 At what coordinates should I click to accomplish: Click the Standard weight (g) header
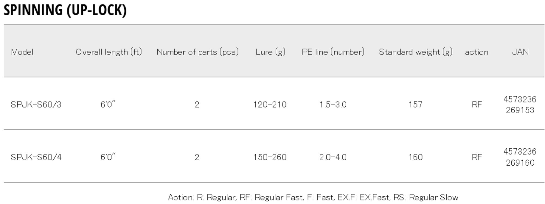(416, 52)
